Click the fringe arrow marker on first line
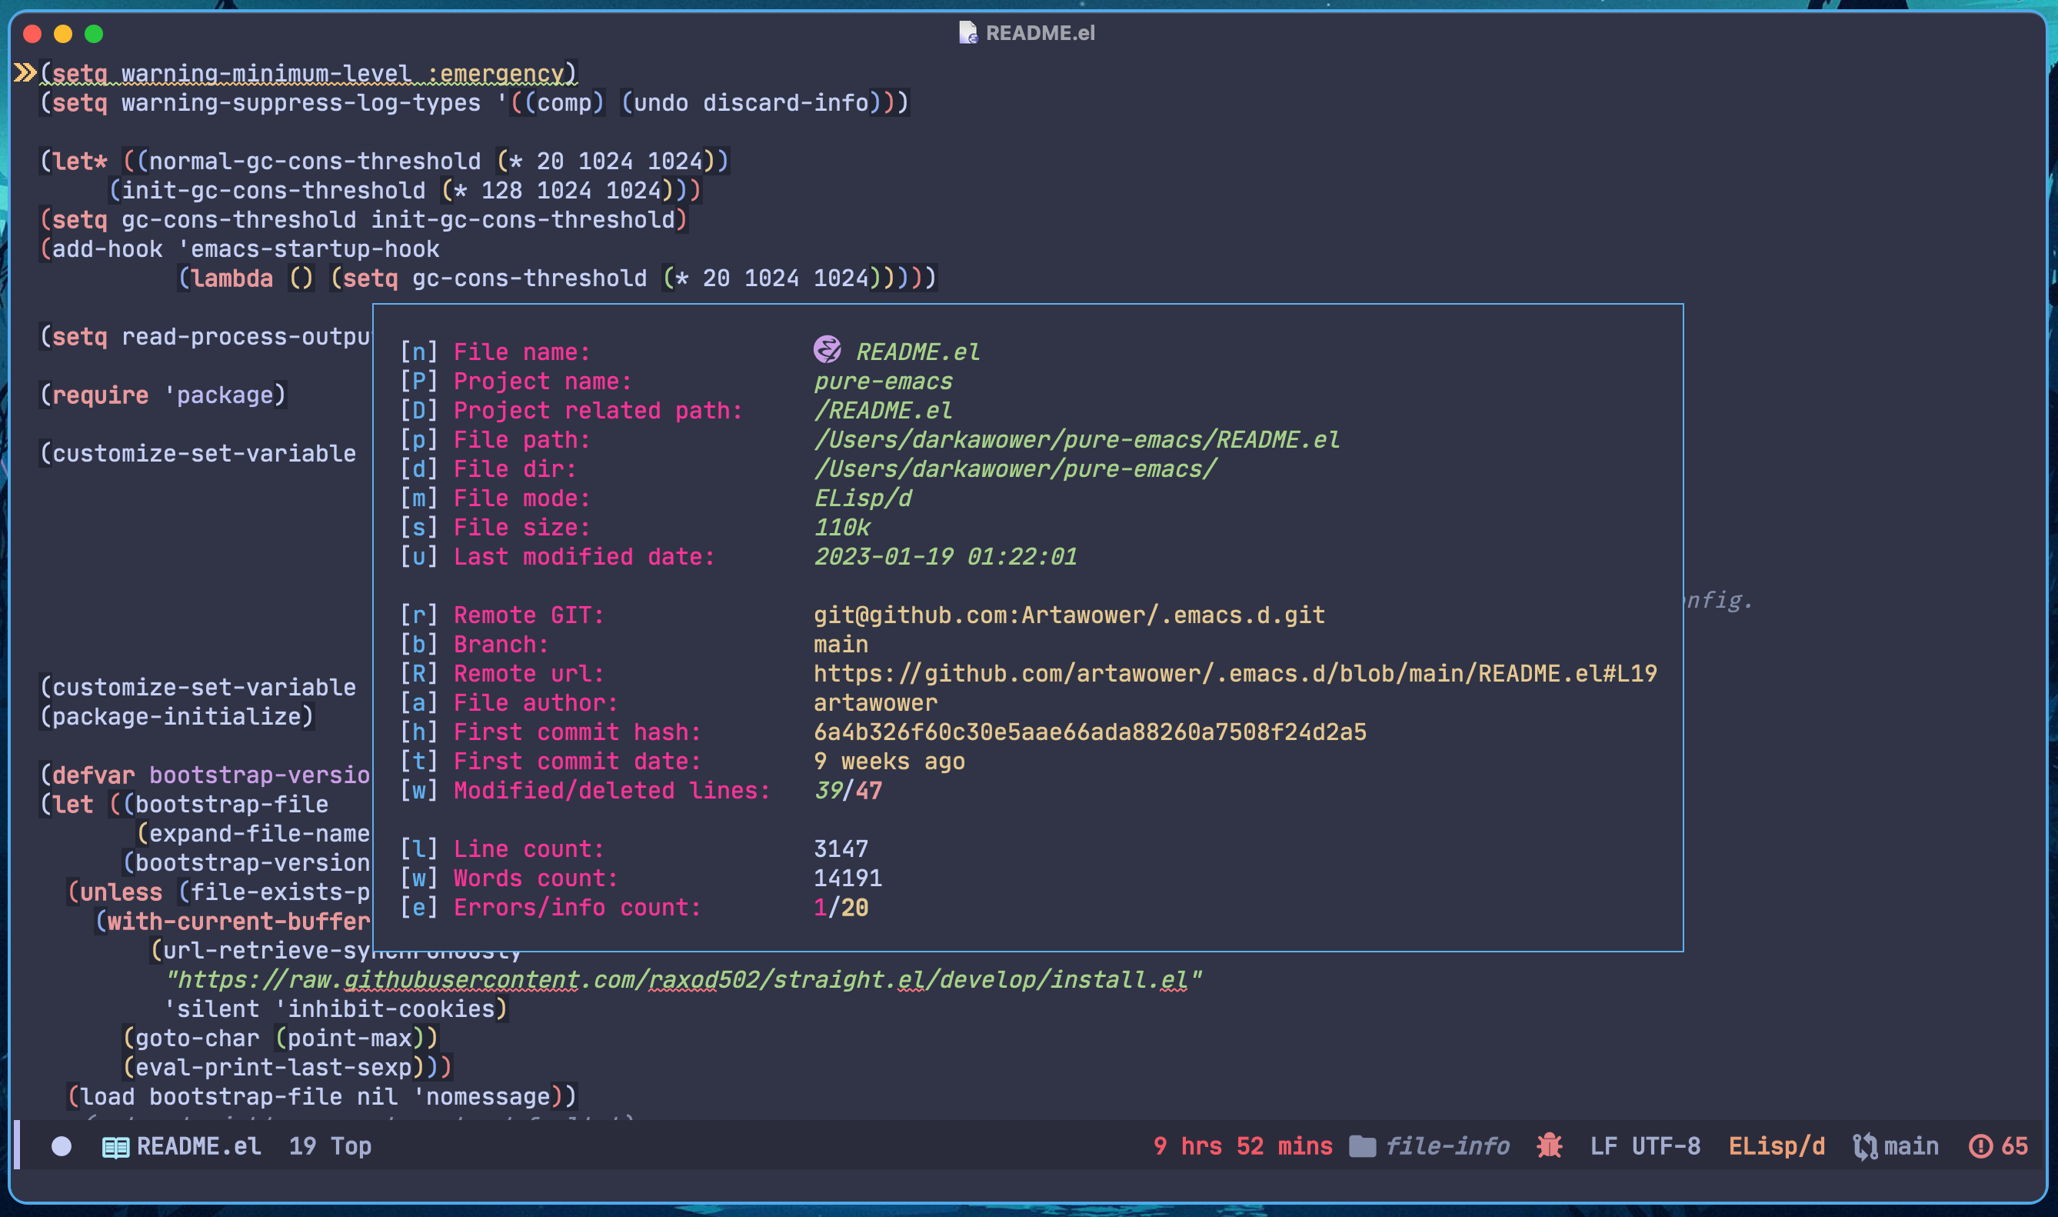This screenshot has width=2058, height=1217. pyautogui.click(x=25, y=73)
